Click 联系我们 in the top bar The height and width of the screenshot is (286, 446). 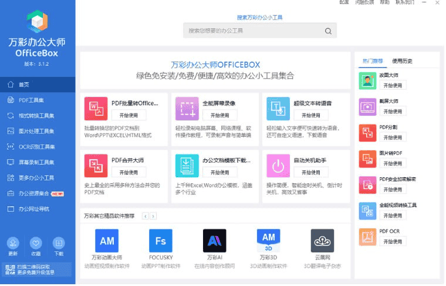407,2
